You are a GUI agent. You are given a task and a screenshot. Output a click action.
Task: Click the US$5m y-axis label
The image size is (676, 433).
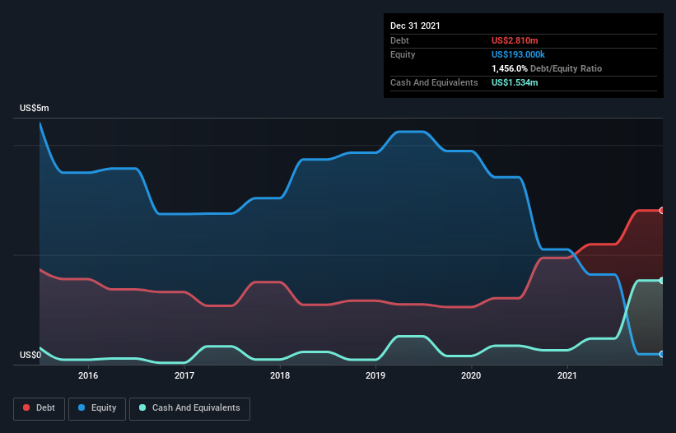point(34,108)
